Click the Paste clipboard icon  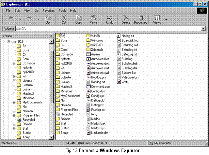[x=93, y=19]
